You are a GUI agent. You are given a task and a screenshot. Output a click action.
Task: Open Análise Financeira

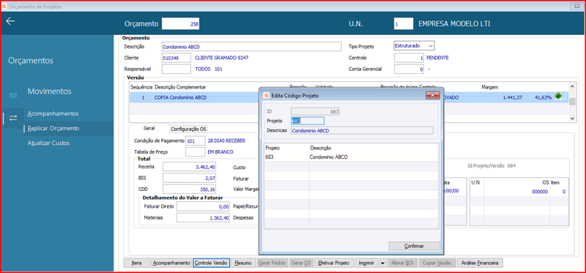[x=481, y=263]
